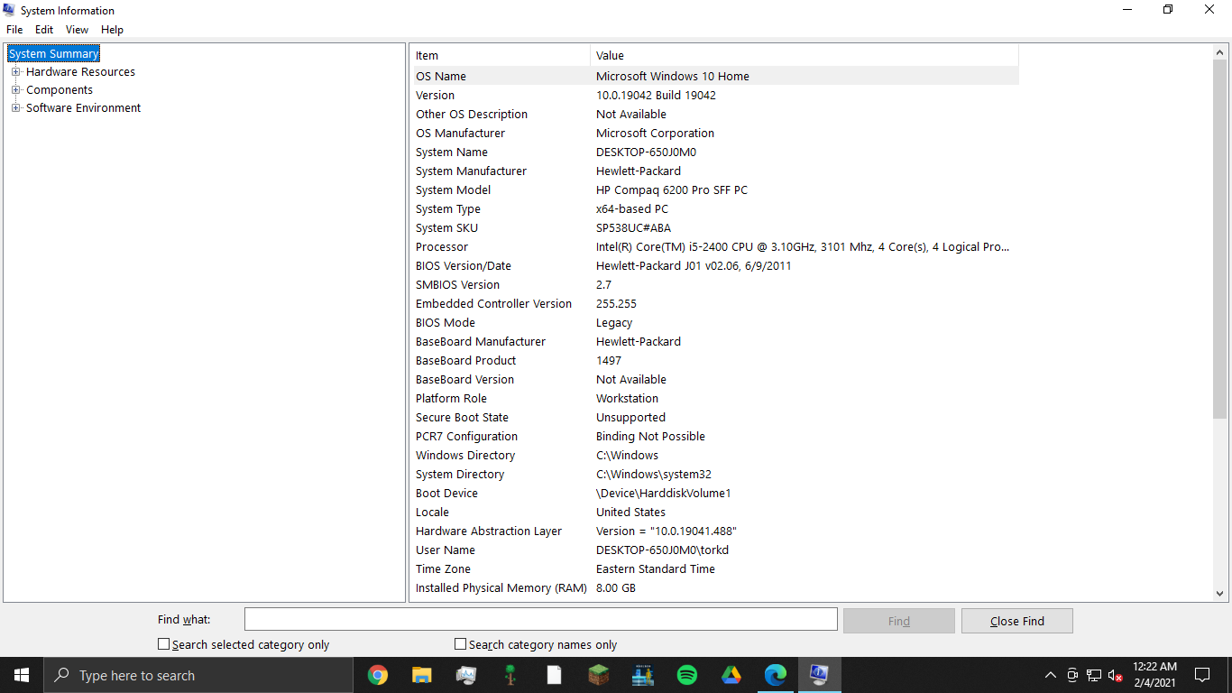Open the Windows Start menu
This screenshot has height=693, width=1232.
pyautogui.click(x=22, y=675)
